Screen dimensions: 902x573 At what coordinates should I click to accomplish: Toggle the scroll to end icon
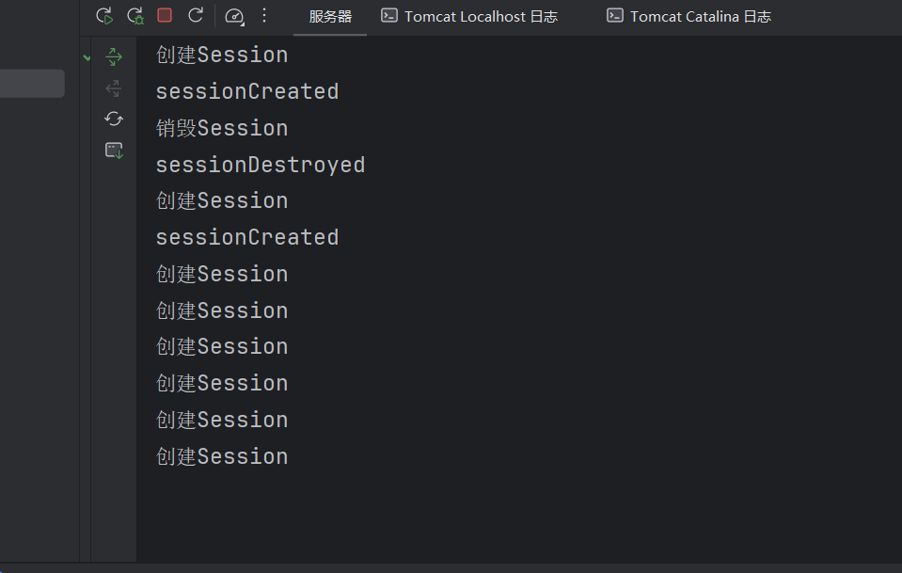[x=114, y=151]
